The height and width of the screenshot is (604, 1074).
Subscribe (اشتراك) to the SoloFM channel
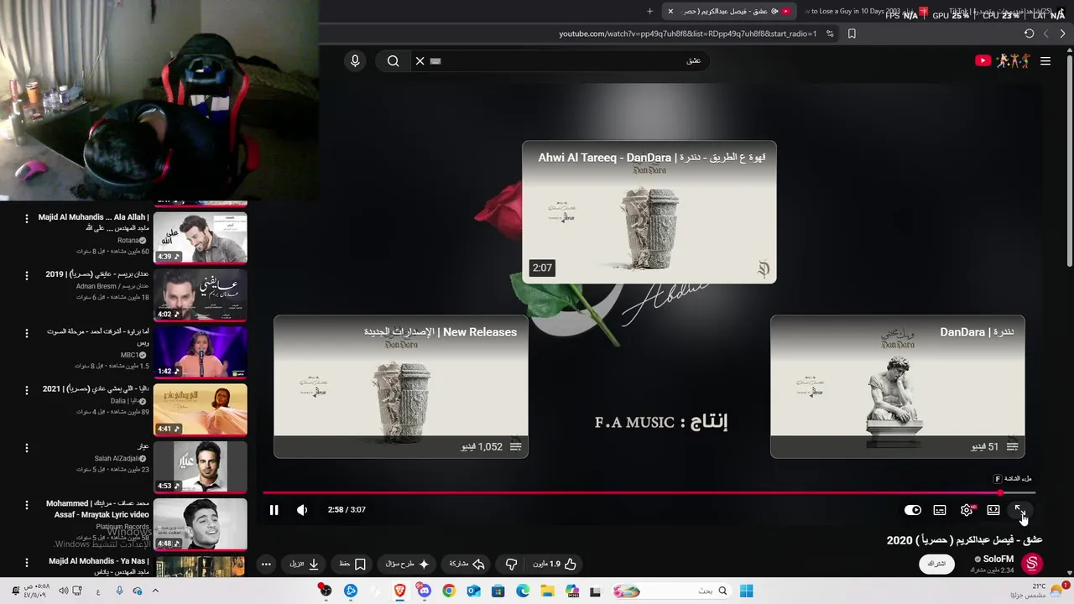pyautogui.click(x=937, y=564)
